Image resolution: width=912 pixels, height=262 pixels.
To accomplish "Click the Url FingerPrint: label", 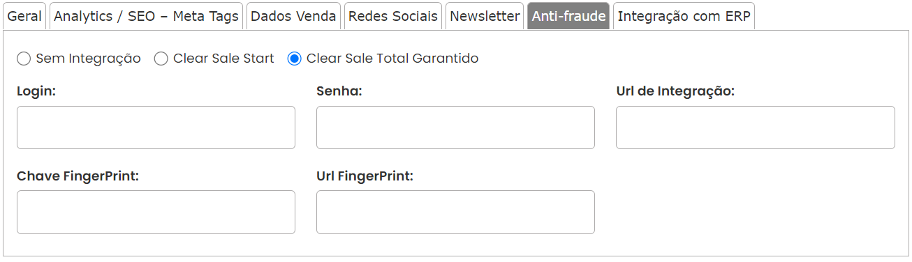I will click(365, 176).
